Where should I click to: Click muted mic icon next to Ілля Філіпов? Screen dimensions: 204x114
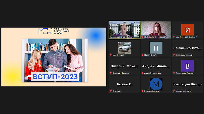click(x=111, y=55)
